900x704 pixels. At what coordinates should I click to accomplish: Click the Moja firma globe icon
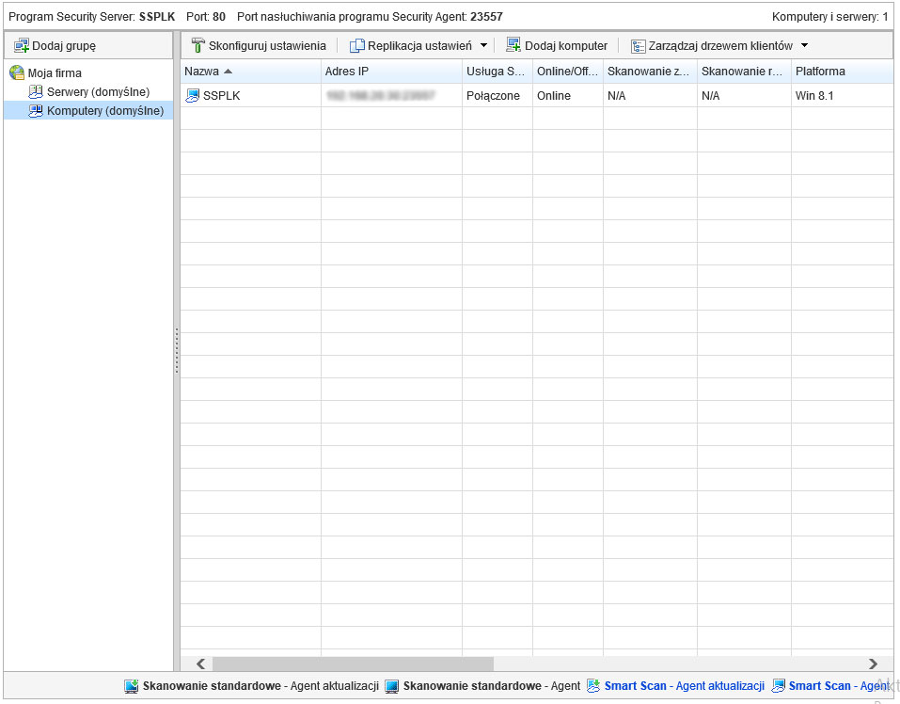[17, 72]
